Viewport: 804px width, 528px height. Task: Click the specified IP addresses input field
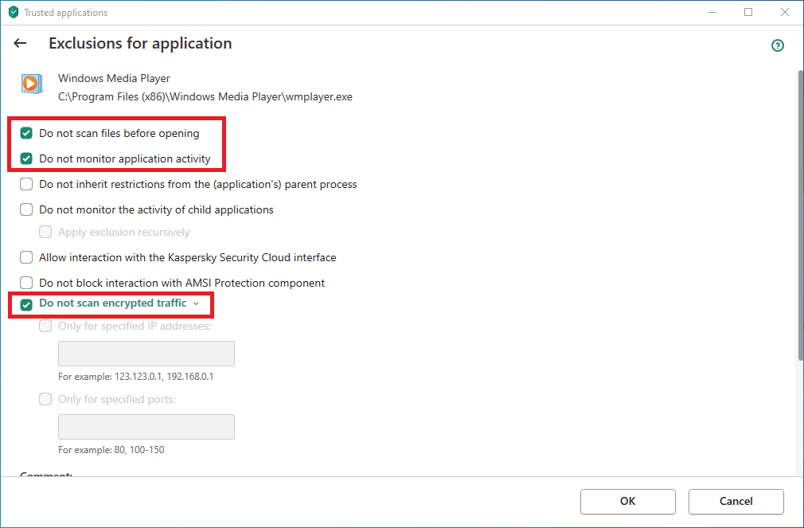[146, 354]
